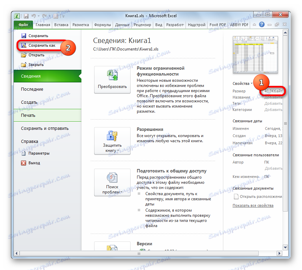Click the file path C:\Users\ПК\Documents\Книга1.xls
Viewport: 302px width, 270px height.
point(126,49)
